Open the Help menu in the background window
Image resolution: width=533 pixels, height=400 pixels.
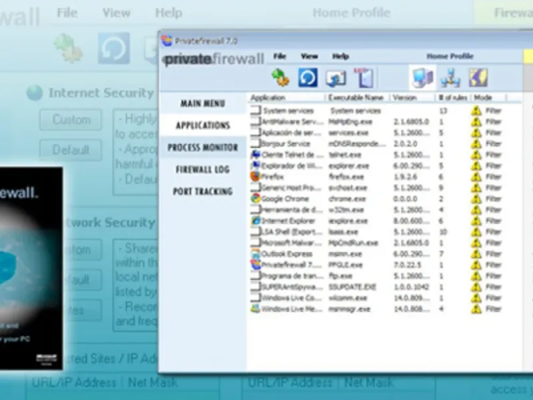pyautogui.click(x=169, y=13)
